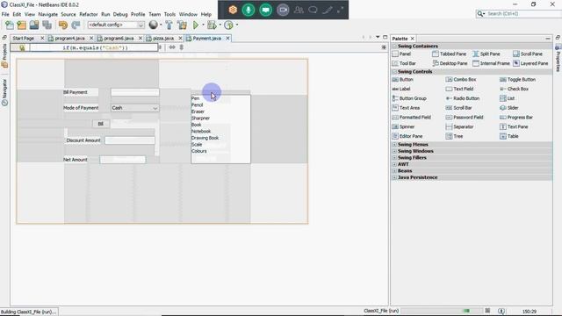Expand the Swing Windows palette section
The image size is (562, 316).
click(x=394, y=151)
